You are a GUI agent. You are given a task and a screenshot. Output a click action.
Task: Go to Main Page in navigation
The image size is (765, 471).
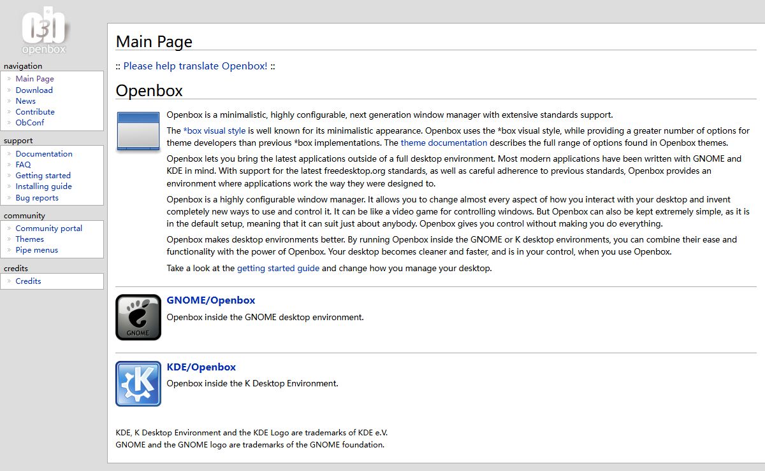point(35,79)
